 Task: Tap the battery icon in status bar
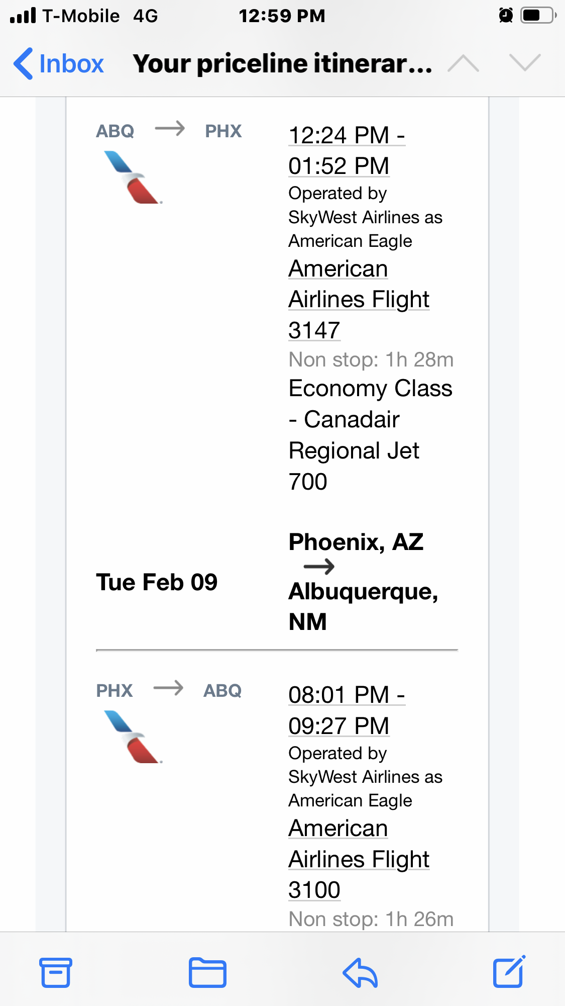[x=538, y=16]
